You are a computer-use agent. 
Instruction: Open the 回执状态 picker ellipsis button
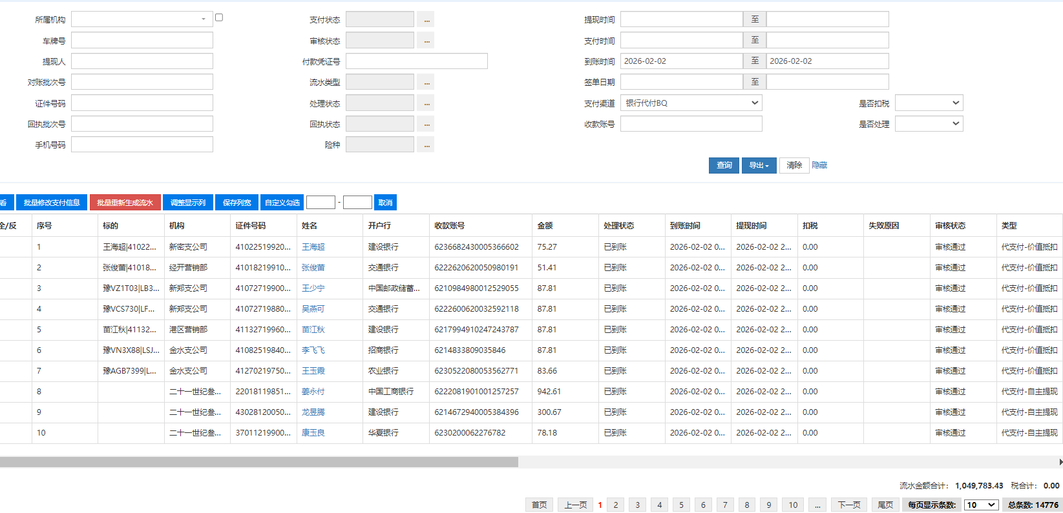pos(425,124)
